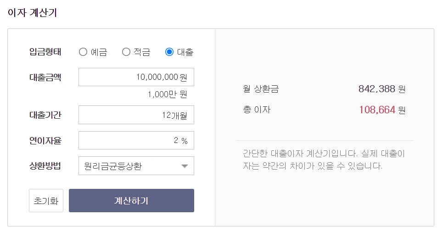Click the 대출금액 label
The image size is (443, 237).
point(45,77)
